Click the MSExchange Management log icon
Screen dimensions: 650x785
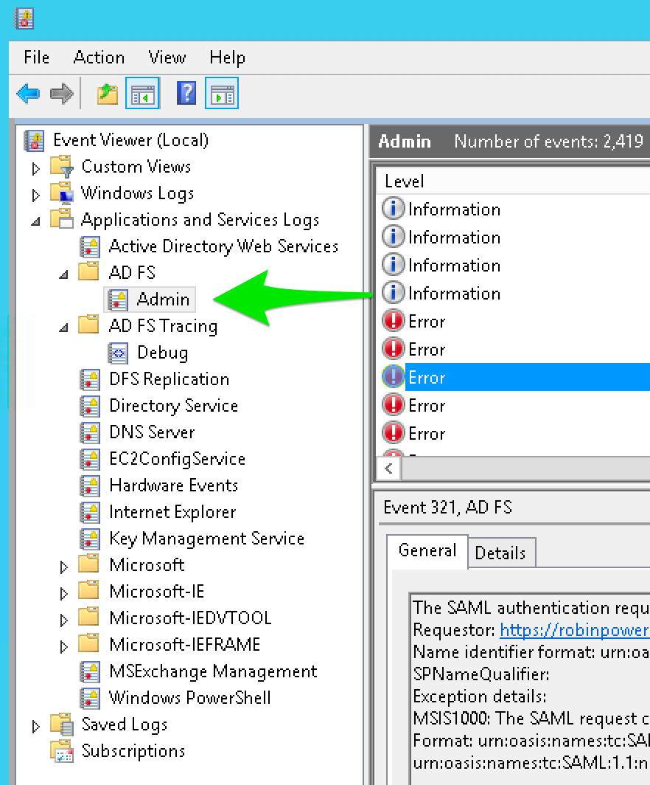pyautogui.click(x=89, y=672)
